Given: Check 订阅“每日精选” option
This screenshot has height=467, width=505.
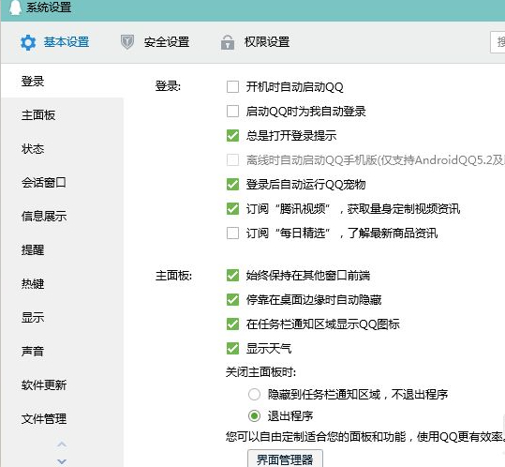Looking at the screenshot, I should tap(232, 233).
